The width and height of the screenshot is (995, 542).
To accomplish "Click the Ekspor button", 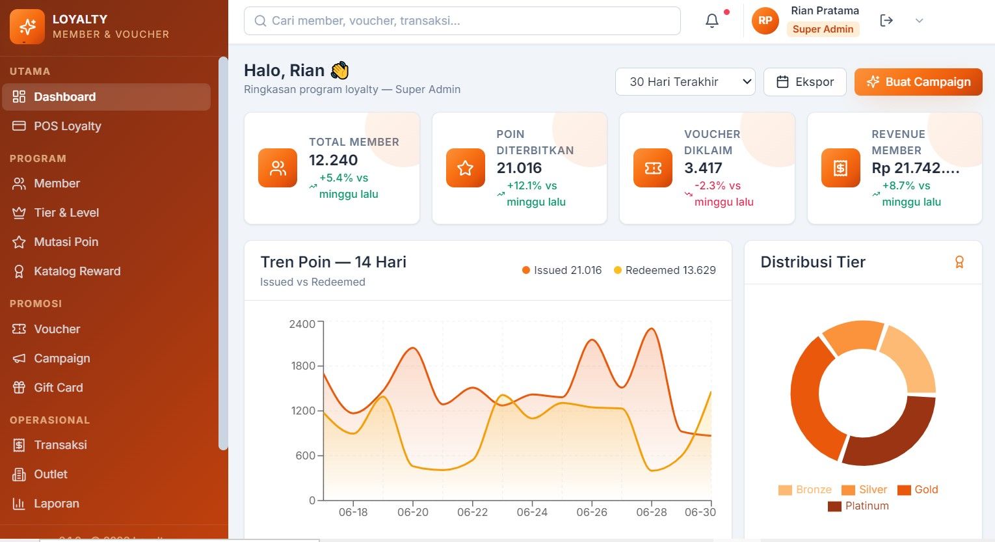I will click(x=805, y=82).
